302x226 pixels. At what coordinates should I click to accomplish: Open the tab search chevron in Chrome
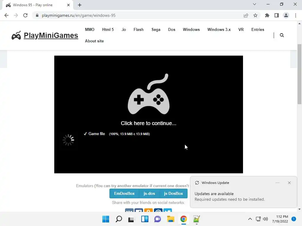click(255, 4)
